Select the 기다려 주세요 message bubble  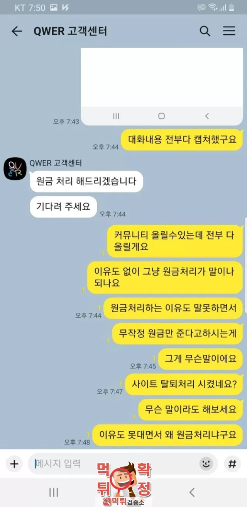pos(63,207)
